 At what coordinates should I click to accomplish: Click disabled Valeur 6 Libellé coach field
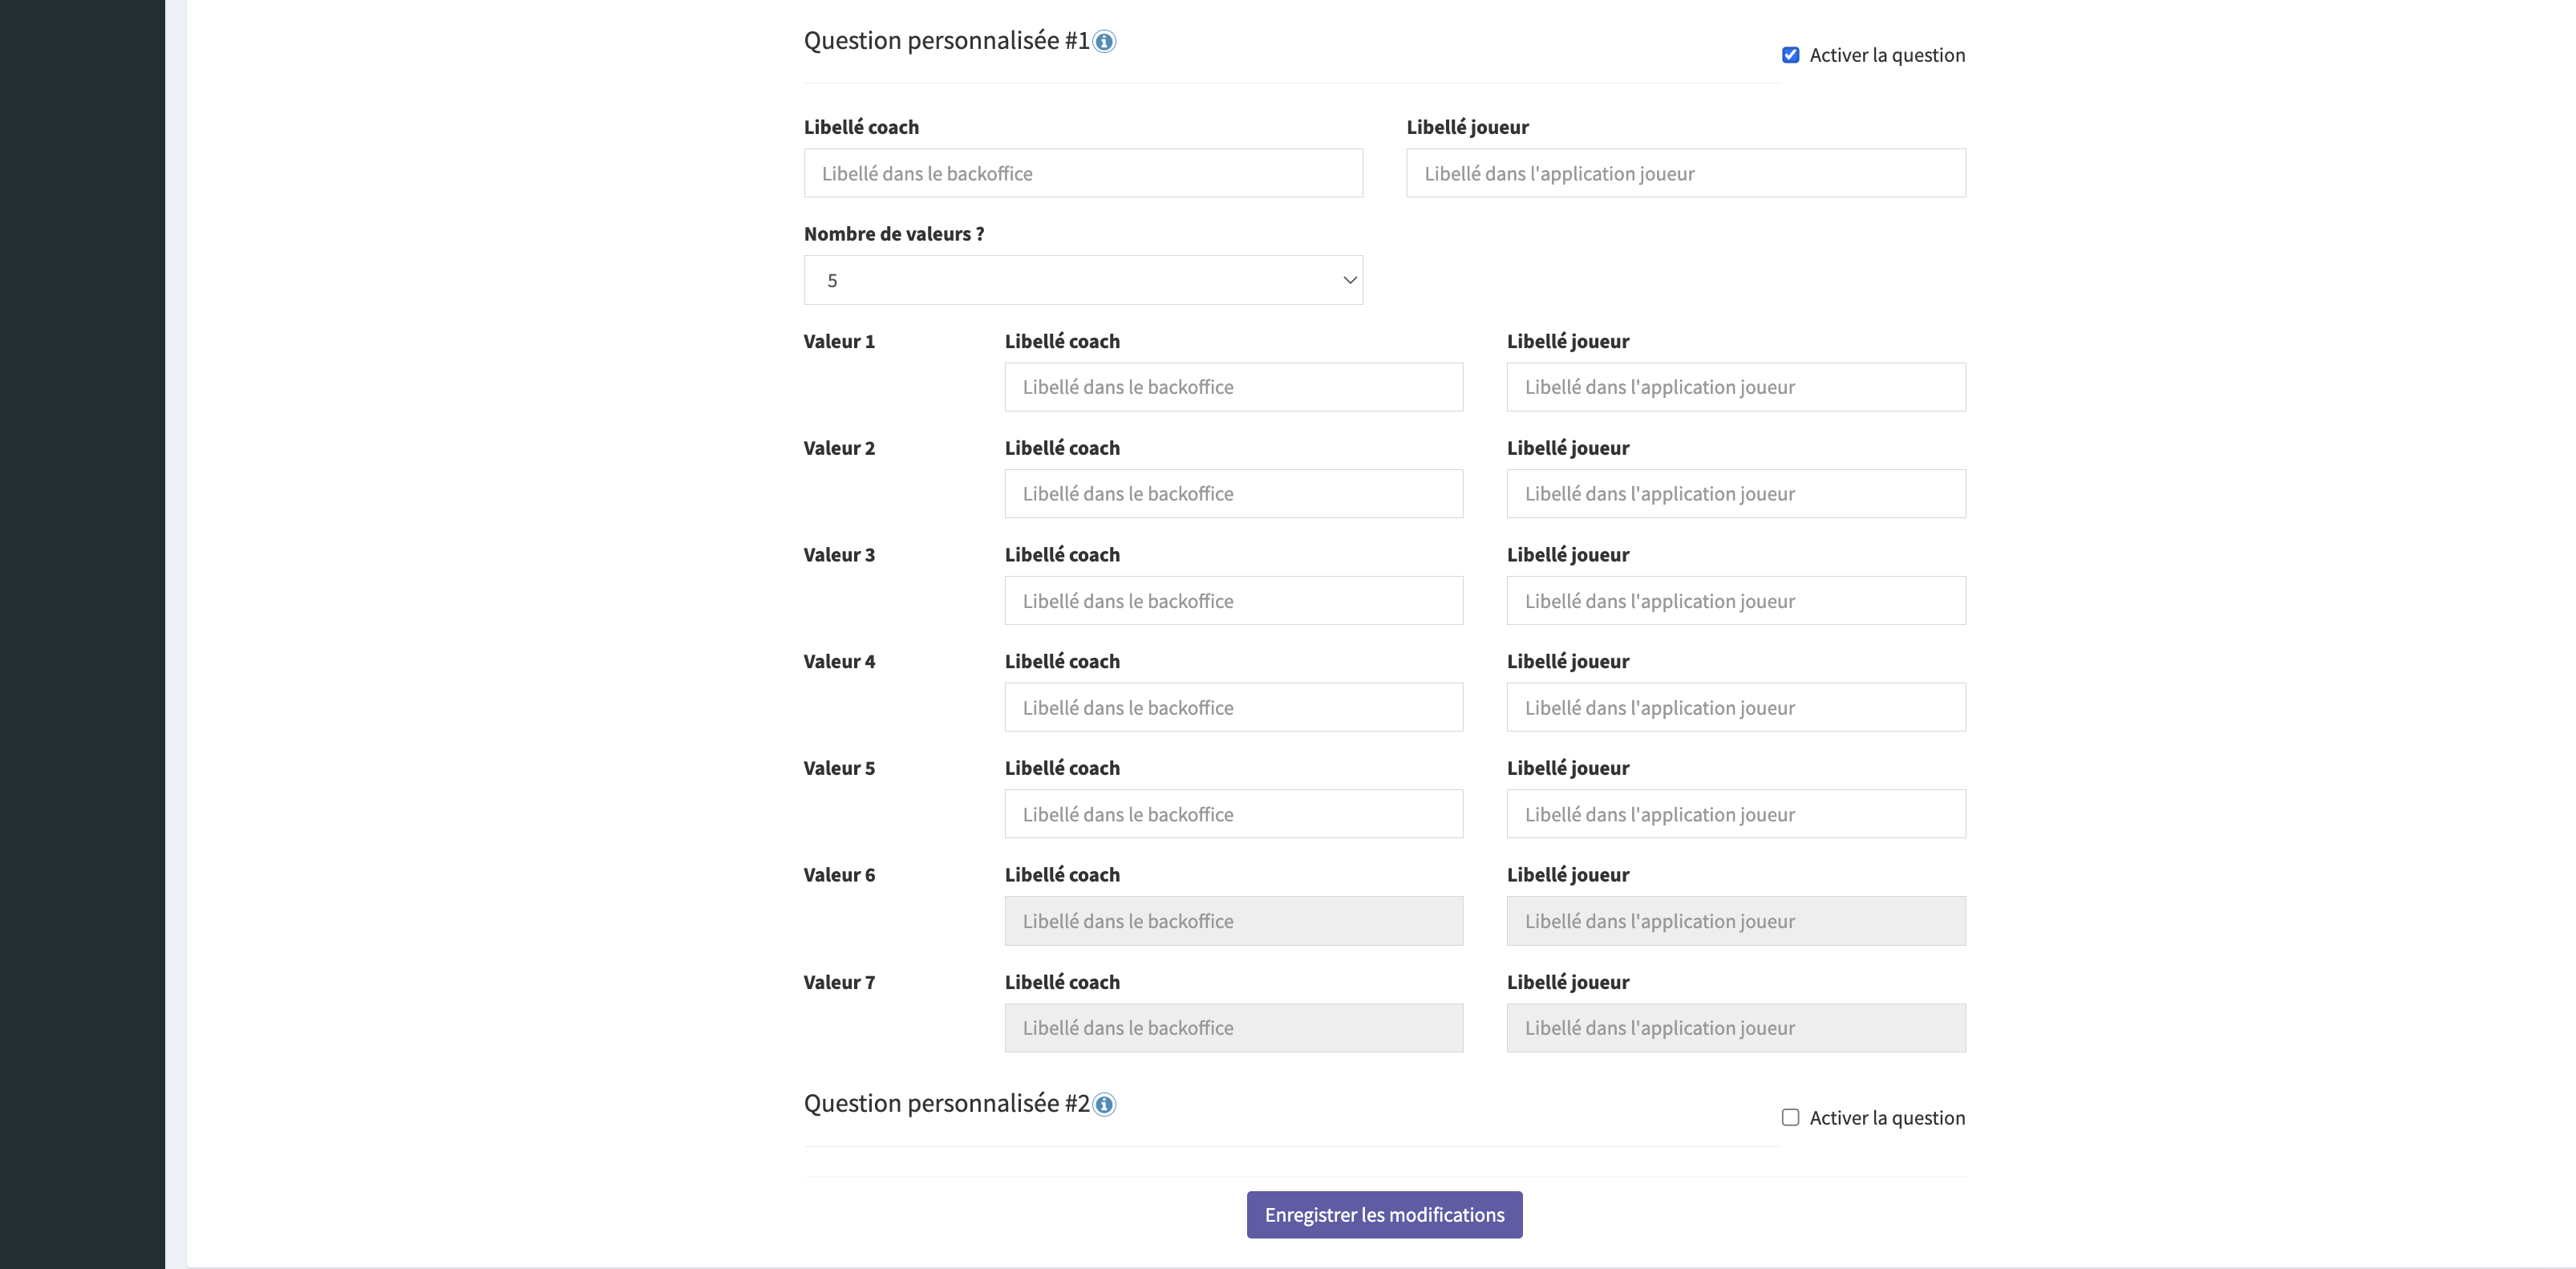point(1234,921)
